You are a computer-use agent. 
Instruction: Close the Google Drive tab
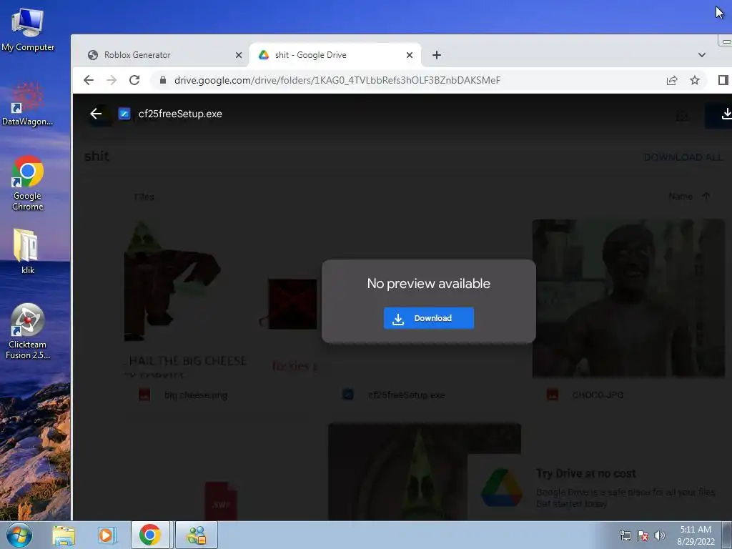410,55
